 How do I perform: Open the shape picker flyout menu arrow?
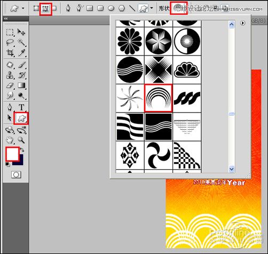click(x=242, y=23)
